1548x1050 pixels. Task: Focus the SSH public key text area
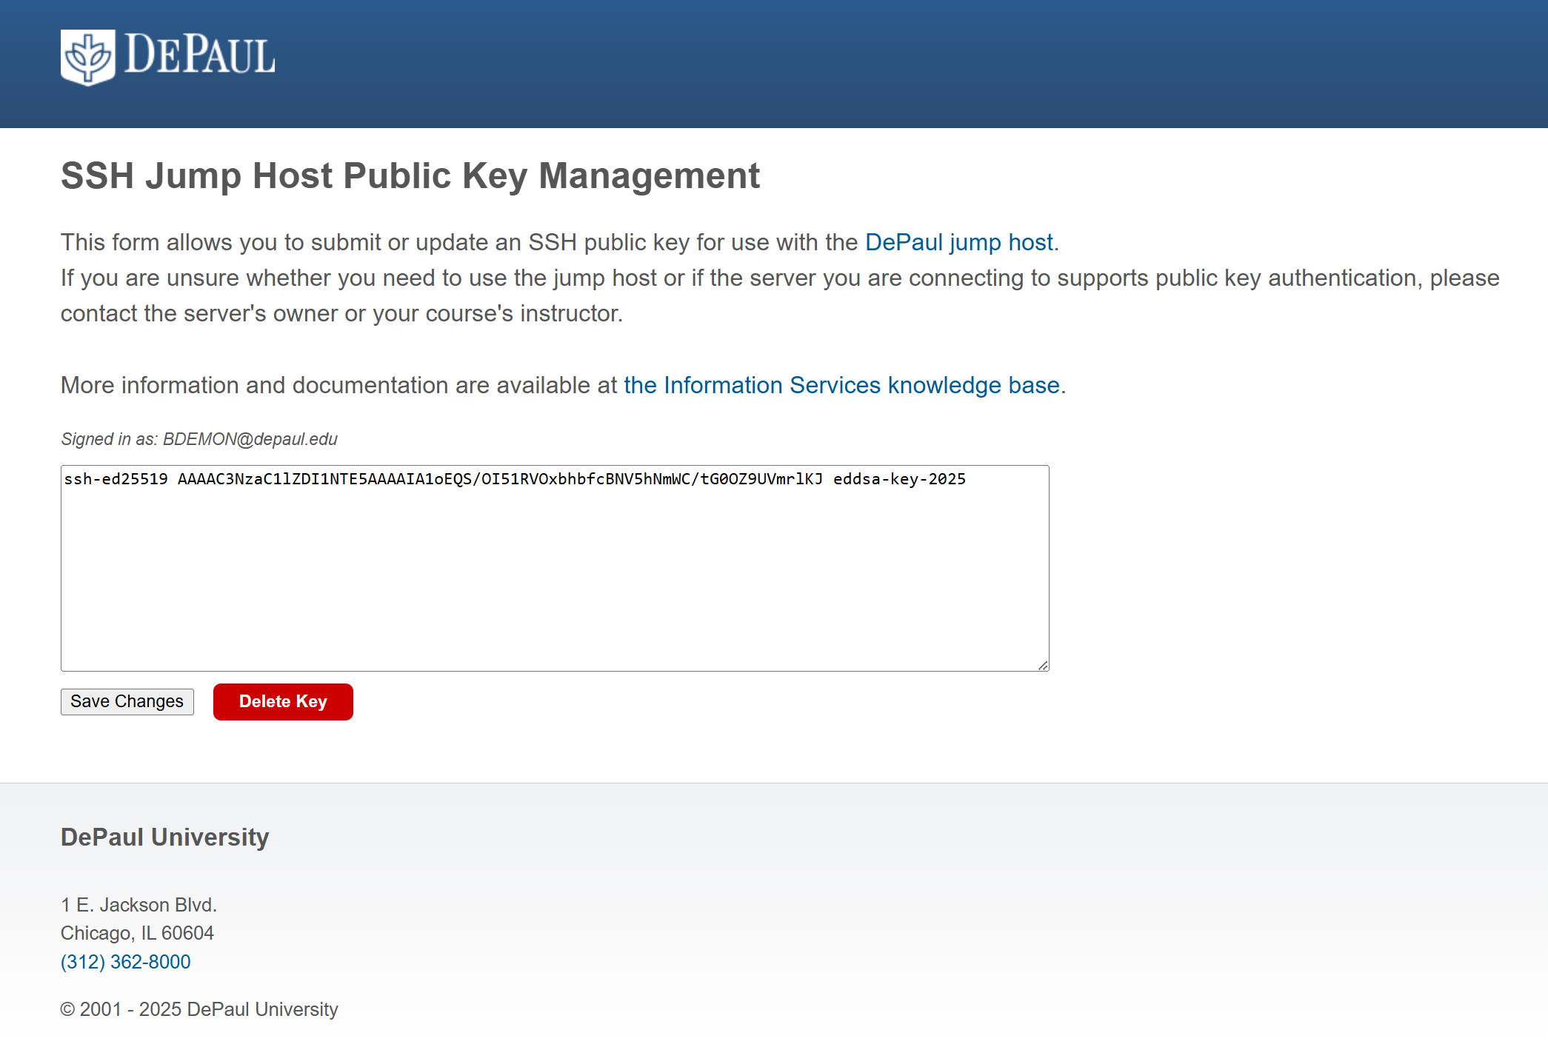[554, 578]
